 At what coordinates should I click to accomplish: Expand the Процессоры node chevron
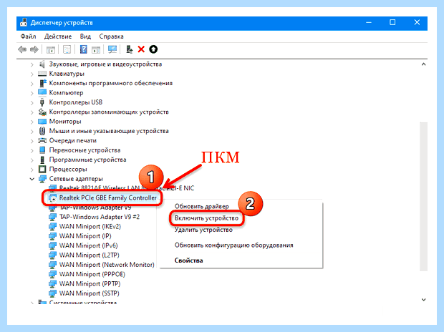coord(32,170)
